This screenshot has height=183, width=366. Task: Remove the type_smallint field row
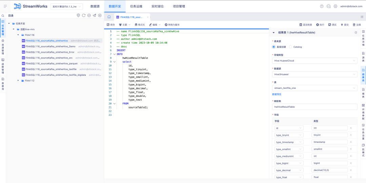[351, 149]
